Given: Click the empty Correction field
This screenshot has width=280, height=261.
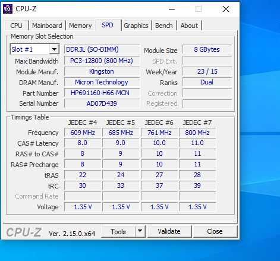Looking at the screenshot, I should click(207, 93).
